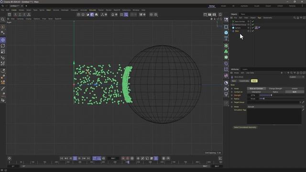Click the red record keyframe button

(x=123, y=158)
